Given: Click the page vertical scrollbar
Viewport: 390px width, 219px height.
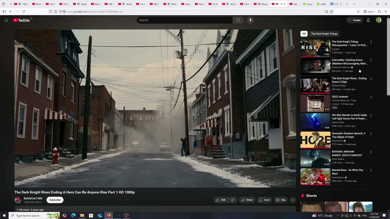Looking at the screenshot, I should 388,56.
